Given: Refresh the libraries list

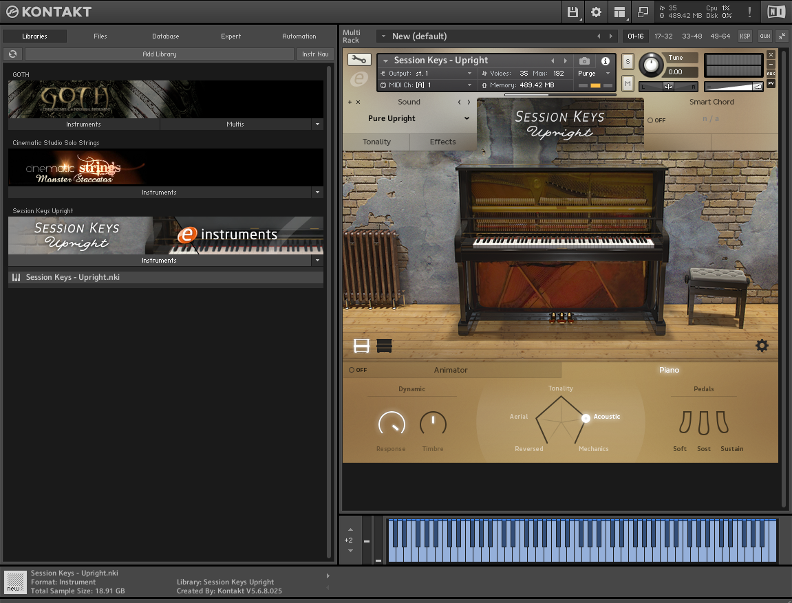Looking at the screenshot, I should [12, 54].
